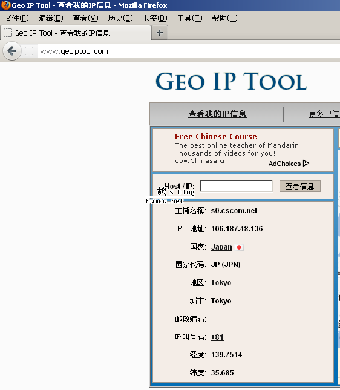Click the AdChoices label text
Screen dimensions: 340x390
click(x=284, y=164)
